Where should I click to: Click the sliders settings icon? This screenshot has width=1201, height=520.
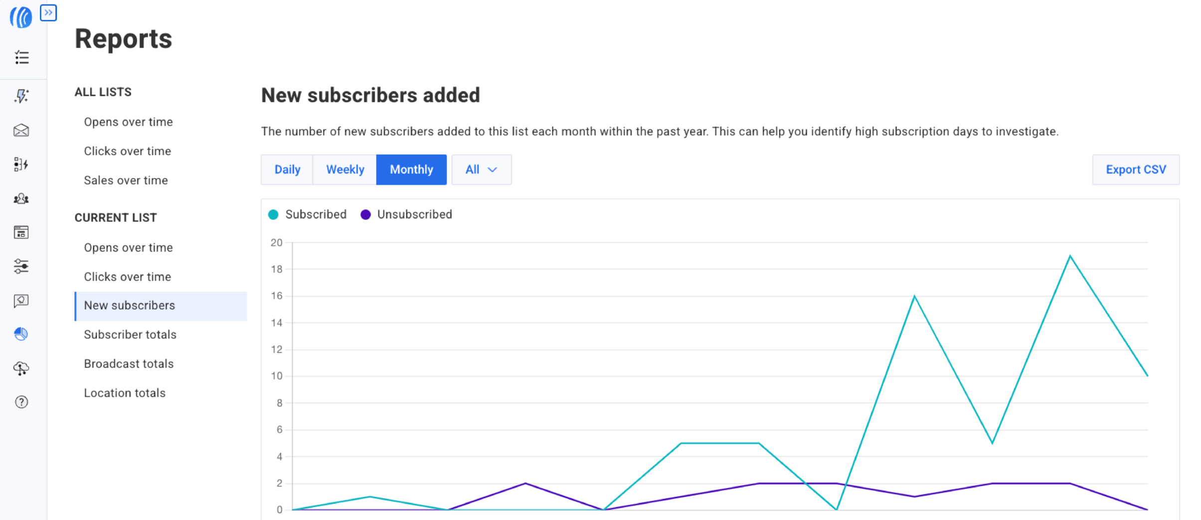[21, 266]
